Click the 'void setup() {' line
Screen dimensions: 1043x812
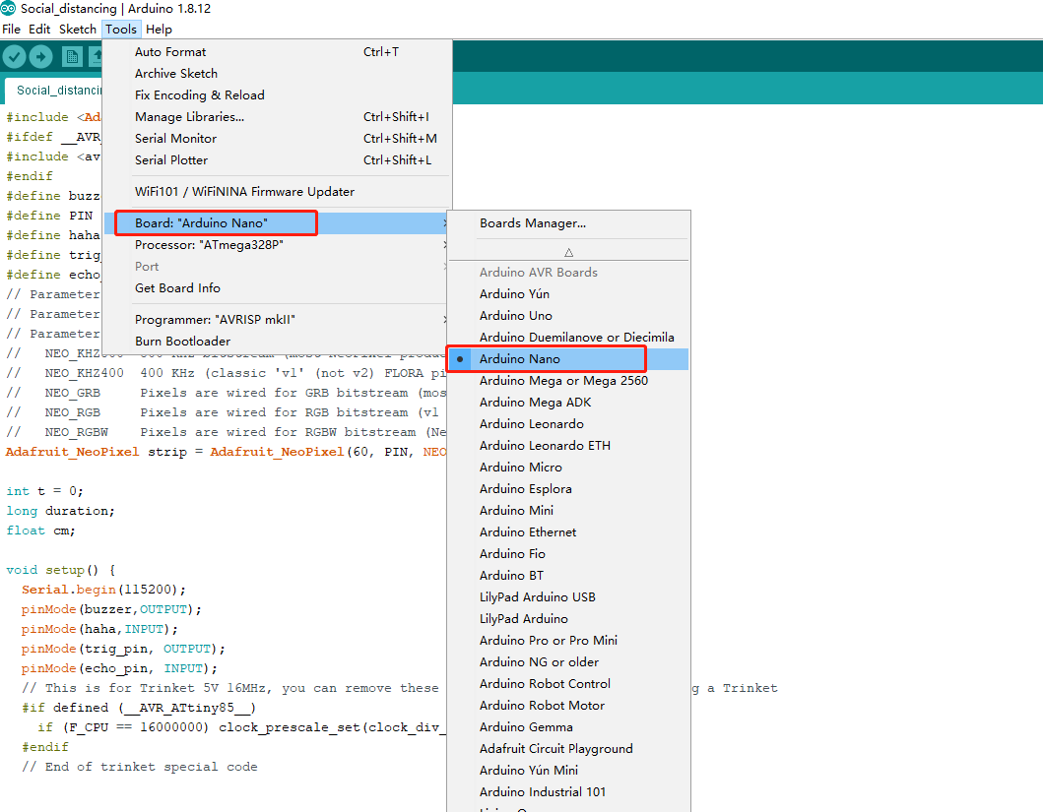pos(60,570)
